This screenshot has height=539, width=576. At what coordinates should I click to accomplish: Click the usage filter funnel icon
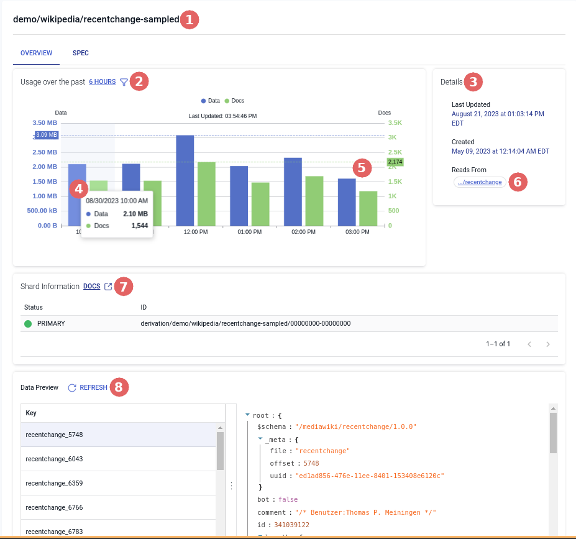tap(124, 82)
